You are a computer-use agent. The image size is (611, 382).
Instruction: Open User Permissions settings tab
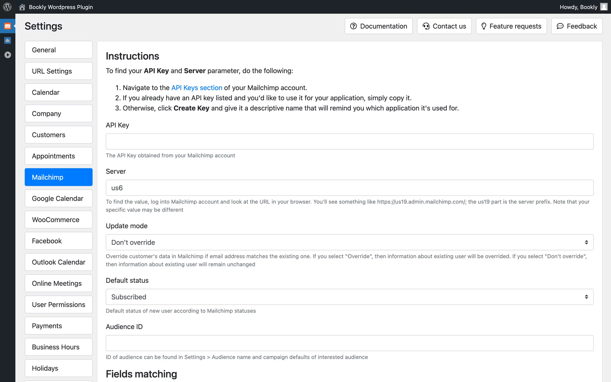pos(59,304)
